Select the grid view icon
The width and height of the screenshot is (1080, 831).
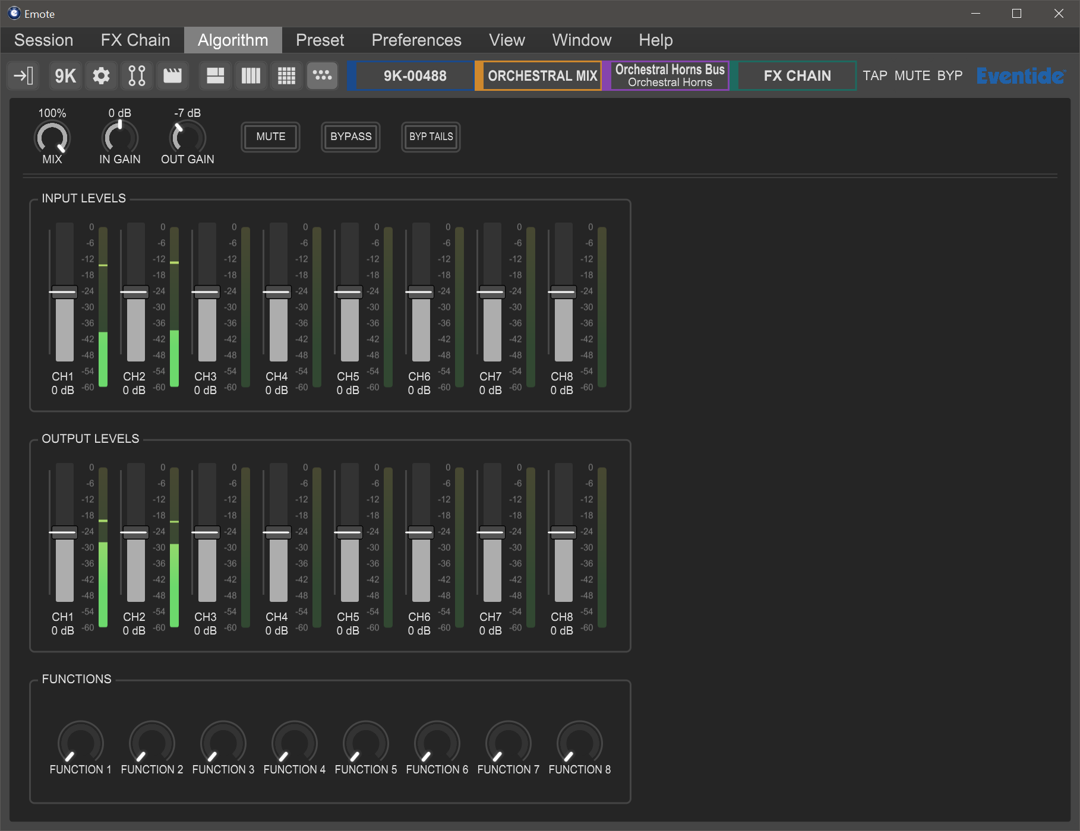[x=287, y=76]
